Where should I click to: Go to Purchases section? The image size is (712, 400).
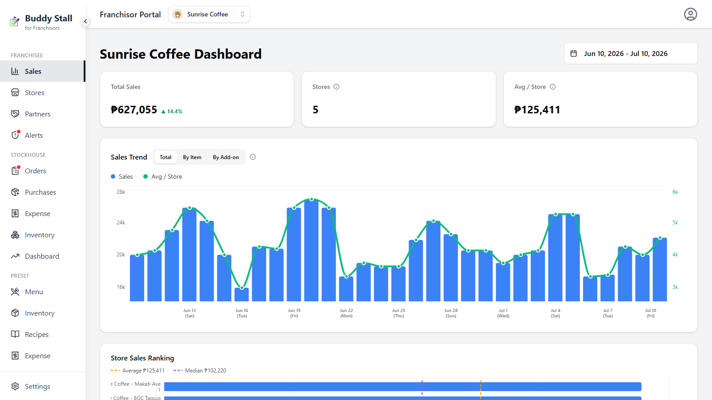point(42,192)
